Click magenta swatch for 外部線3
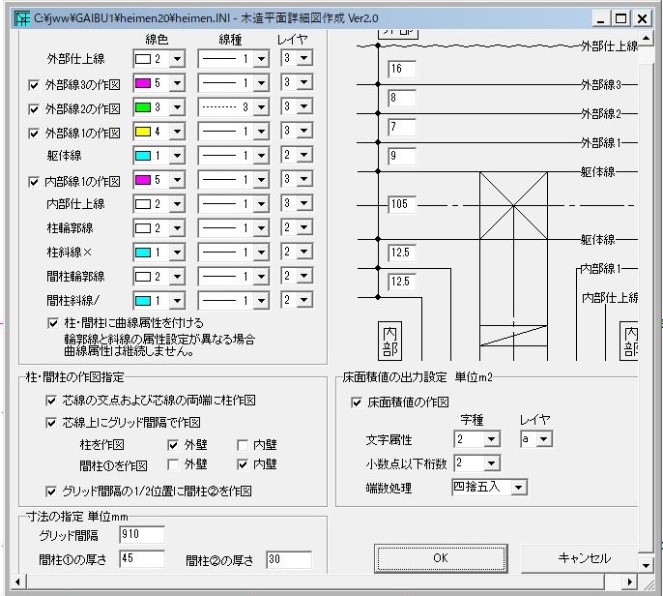The height and width of the screenshot is (596, 663). pos(143,83)
